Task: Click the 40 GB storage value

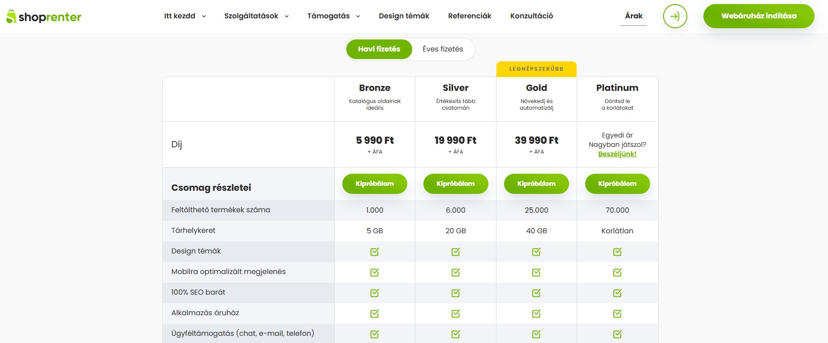Action: pyautogui.click(x=536, y=231)
